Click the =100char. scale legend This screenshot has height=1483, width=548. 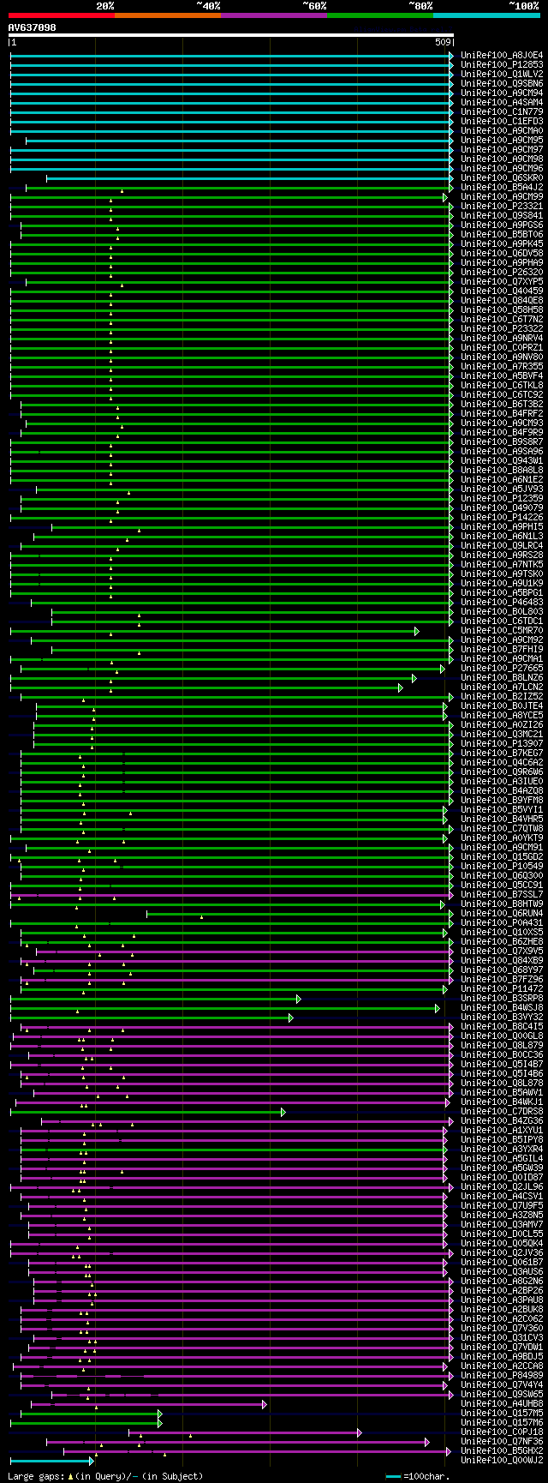(x=418, y=1476)
